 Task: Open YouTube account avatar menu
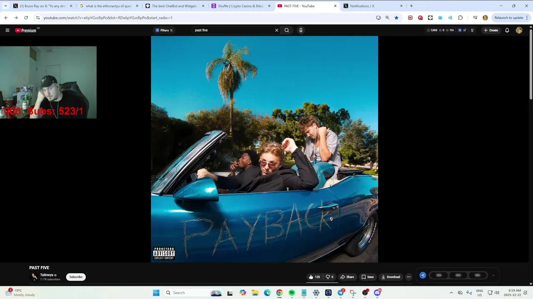519,30
